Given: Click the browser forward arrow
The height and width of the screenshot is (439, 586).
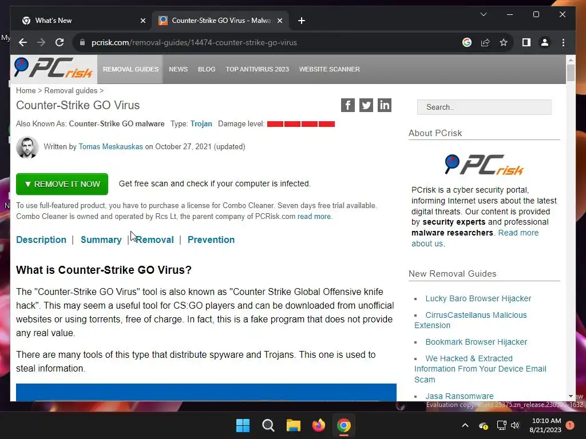Looking at the screenshot, I should 41,42.
